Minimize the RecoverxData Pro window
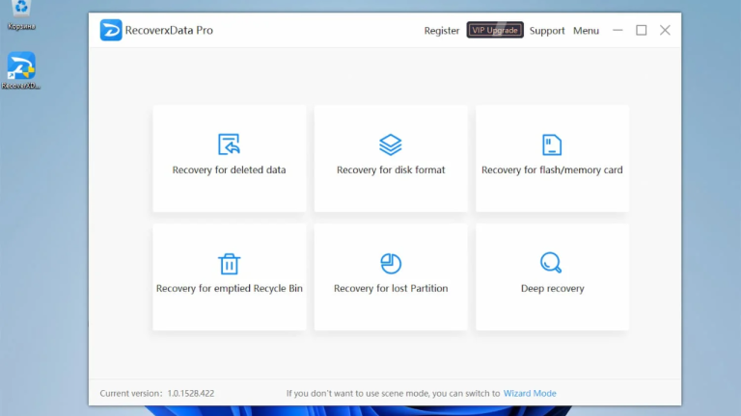The image size is (741, 416). 617,30
